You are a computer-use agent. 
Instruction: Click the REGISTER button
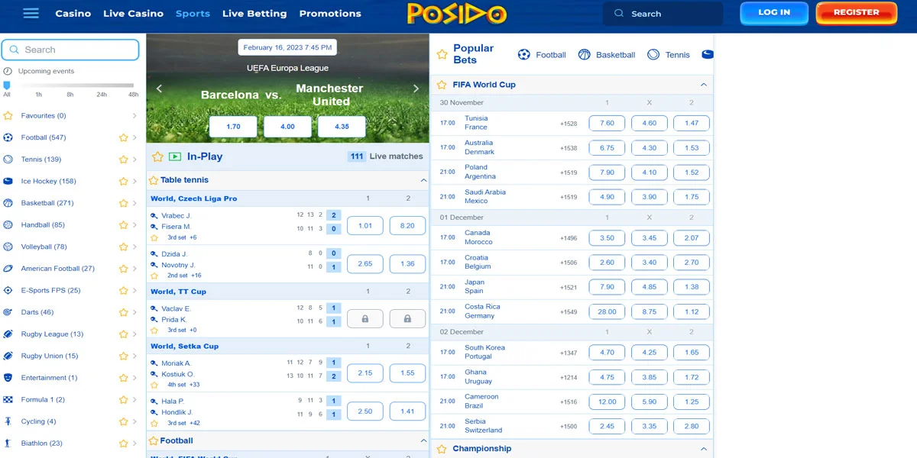point(856,13)
